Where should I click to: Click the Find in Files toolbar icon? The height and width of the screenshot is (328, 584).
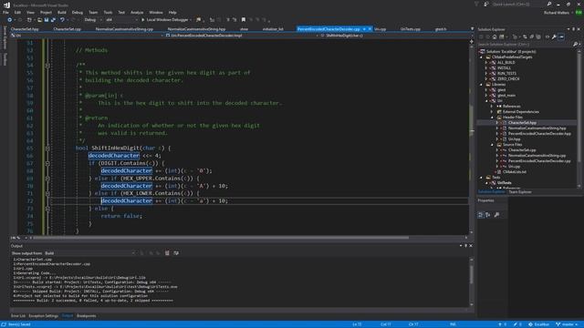click(x=199, y=20)
